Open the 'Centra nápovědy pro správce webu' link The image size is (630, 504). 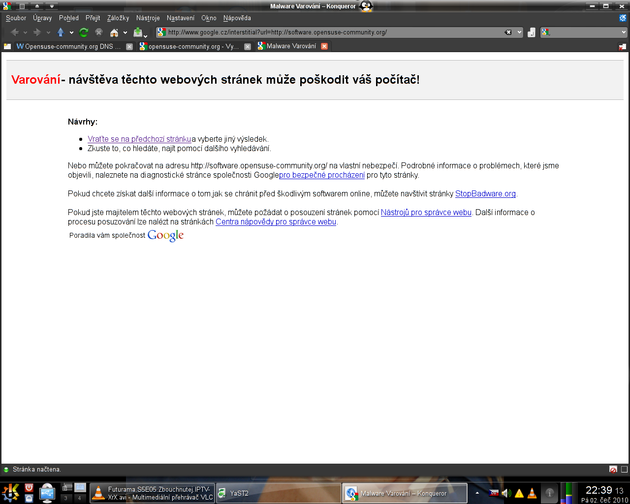pyautogui.click(x=276, y=222)
